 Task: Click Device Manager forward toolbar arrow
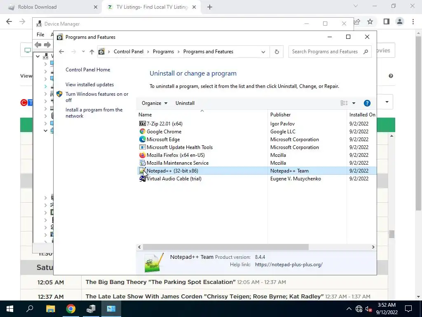click(47, 45)
